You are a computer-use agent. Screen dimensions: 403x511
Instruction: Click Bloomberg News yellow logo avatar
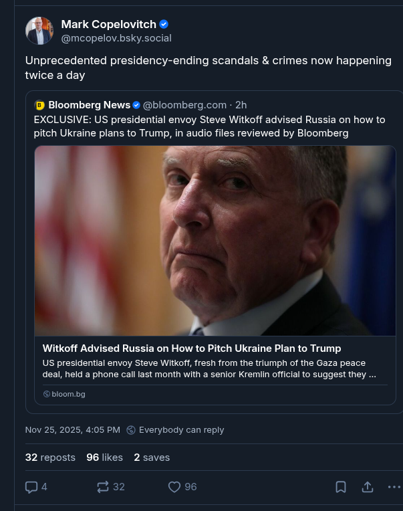[x=40, y=105]
